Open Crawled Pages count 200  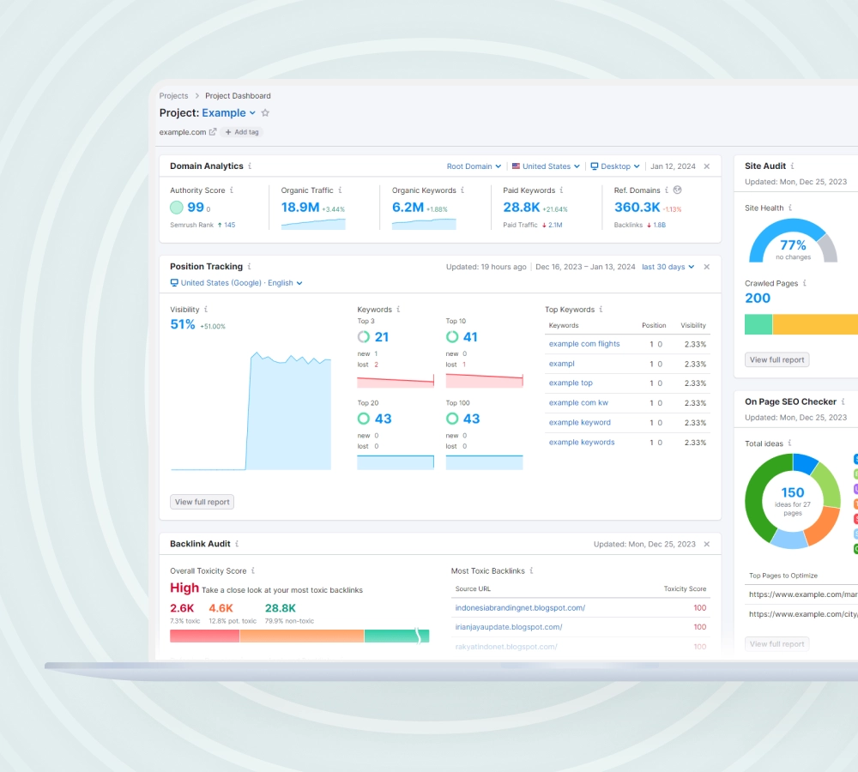[758, 299]
